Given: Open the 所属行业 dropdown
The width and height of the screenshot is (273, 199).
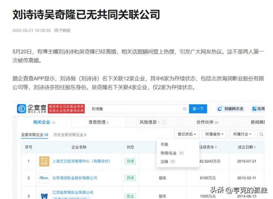Looking at the screenshot, I should pos(242,134).
